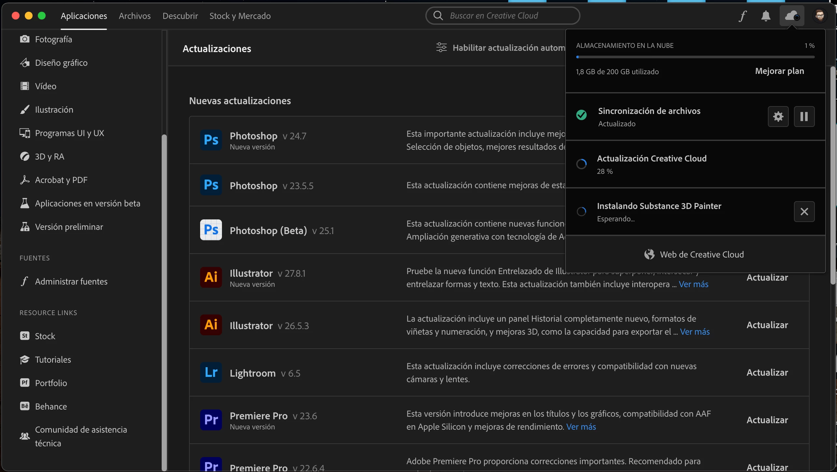Click the cloud storage usage bar
Viewport: 837px width, 472px height.
[695, 57]
